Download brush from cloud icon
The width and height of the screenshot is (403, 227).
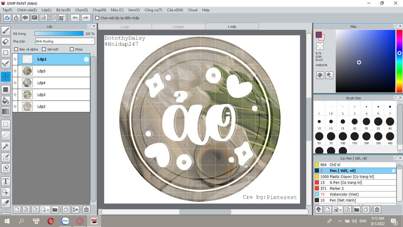tap(318, 210)
